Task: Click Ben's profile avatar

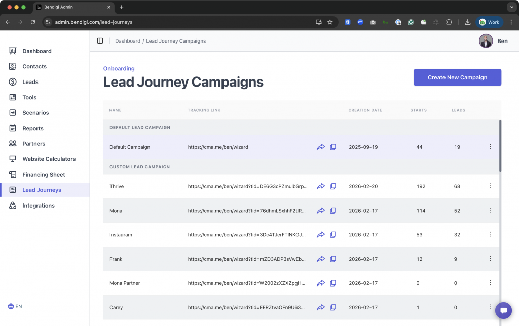Action: click(486, 41)
